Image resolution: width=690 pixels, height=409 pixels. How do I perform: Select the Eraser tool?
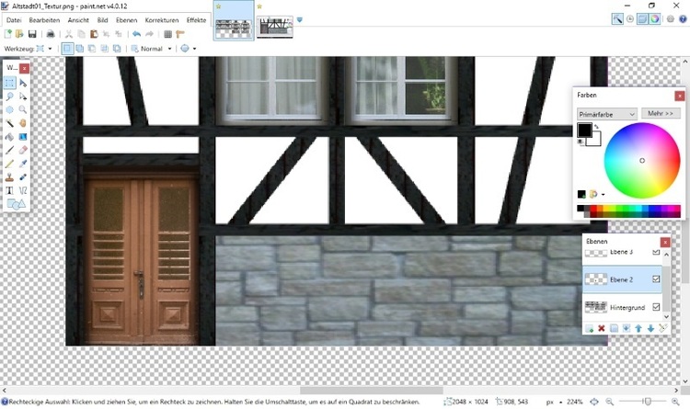[x=22, y=150]
